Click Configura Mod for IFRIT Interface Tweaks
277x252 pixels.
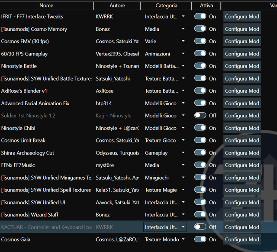[x=242, y=16]
